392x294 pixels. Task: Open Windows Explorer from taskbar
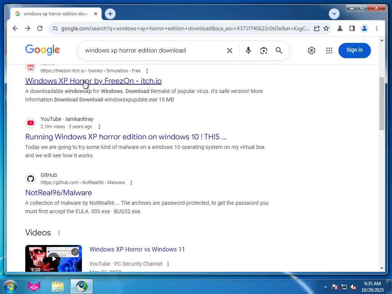(58, 286)
